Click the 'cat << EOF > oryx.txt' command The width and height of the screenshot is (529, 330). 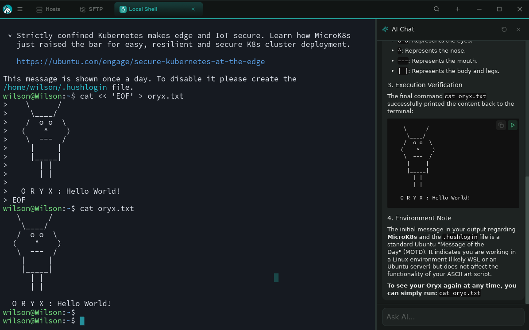(x=131, y=96)
